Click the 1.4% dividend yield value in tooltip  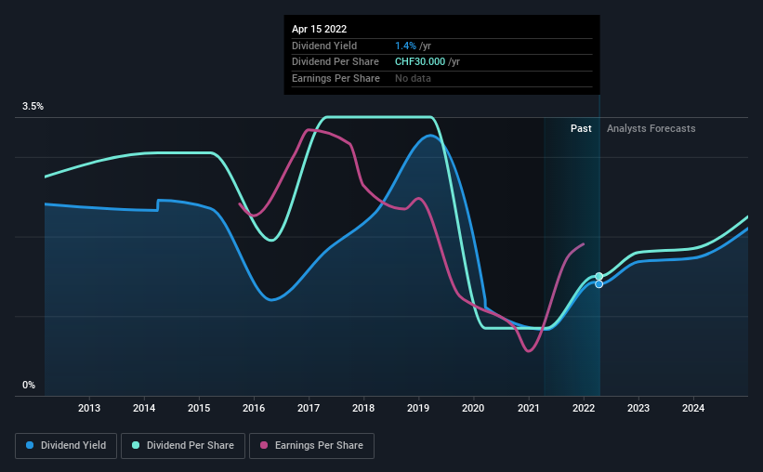[x=405, y=46]
